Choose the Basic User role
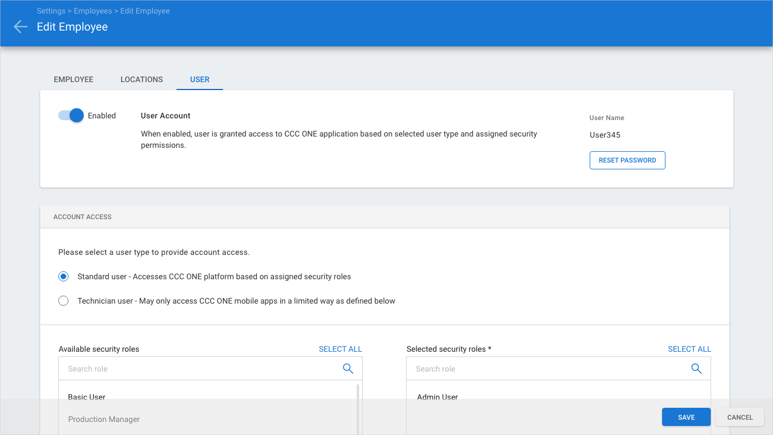This screenshot has width=773, height=435. click(87, 397)
